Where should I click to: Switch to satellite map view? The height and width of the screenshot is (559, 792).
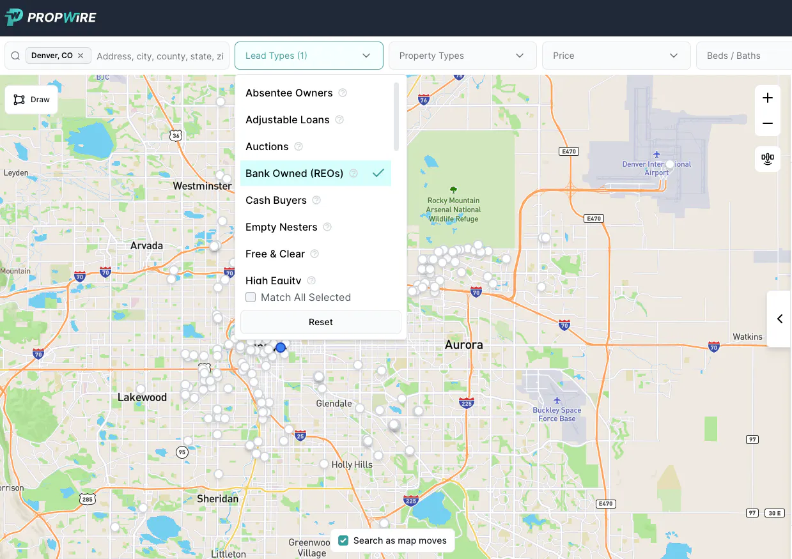tap(767, 158)
